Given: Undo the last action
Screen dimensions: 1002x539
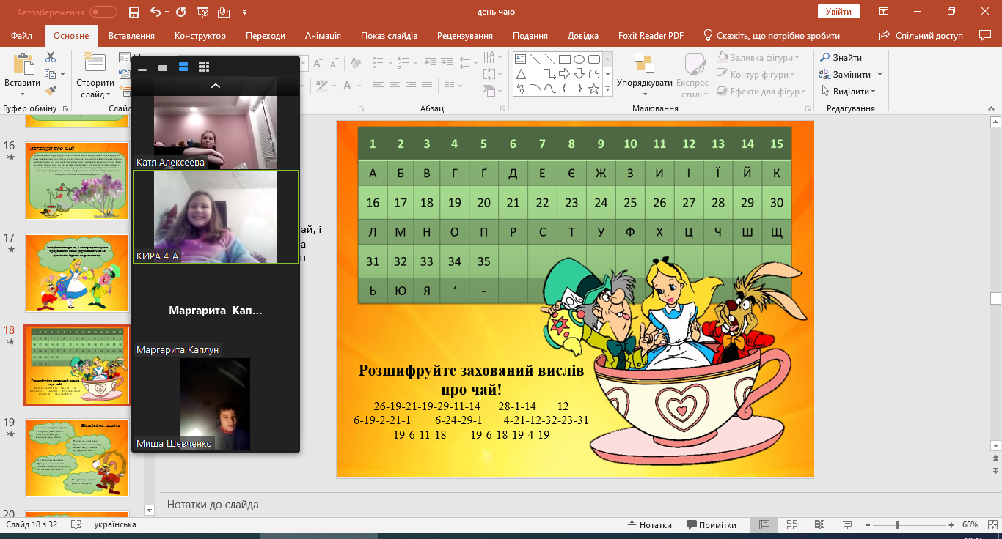Looking at the screenshot, I should [155, 12].
